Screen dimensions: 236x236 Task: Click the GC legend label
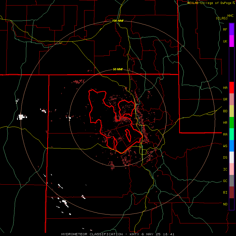pos(225,181)
